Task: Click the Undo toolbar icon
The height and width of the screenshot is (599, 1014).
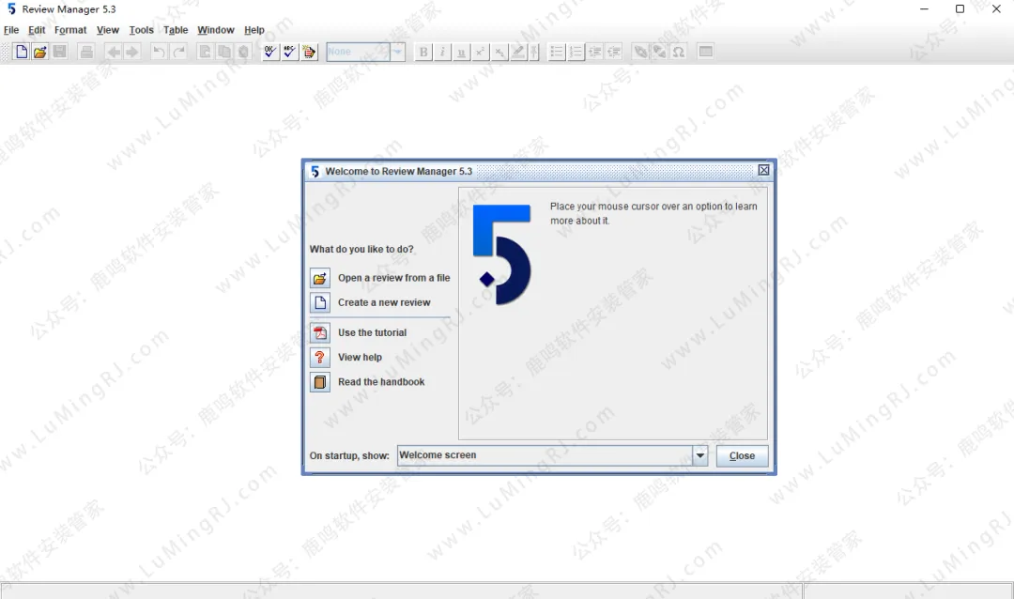Action: [x=159, y=52]
